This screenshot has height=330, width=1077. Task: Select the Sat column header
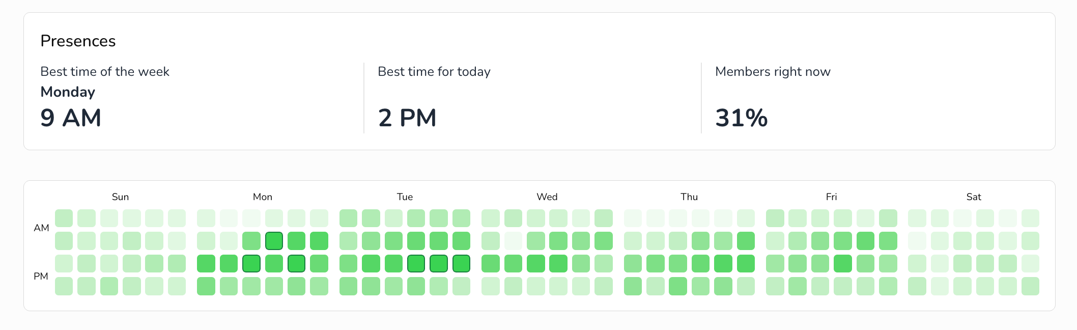click(x=974, y=197)
